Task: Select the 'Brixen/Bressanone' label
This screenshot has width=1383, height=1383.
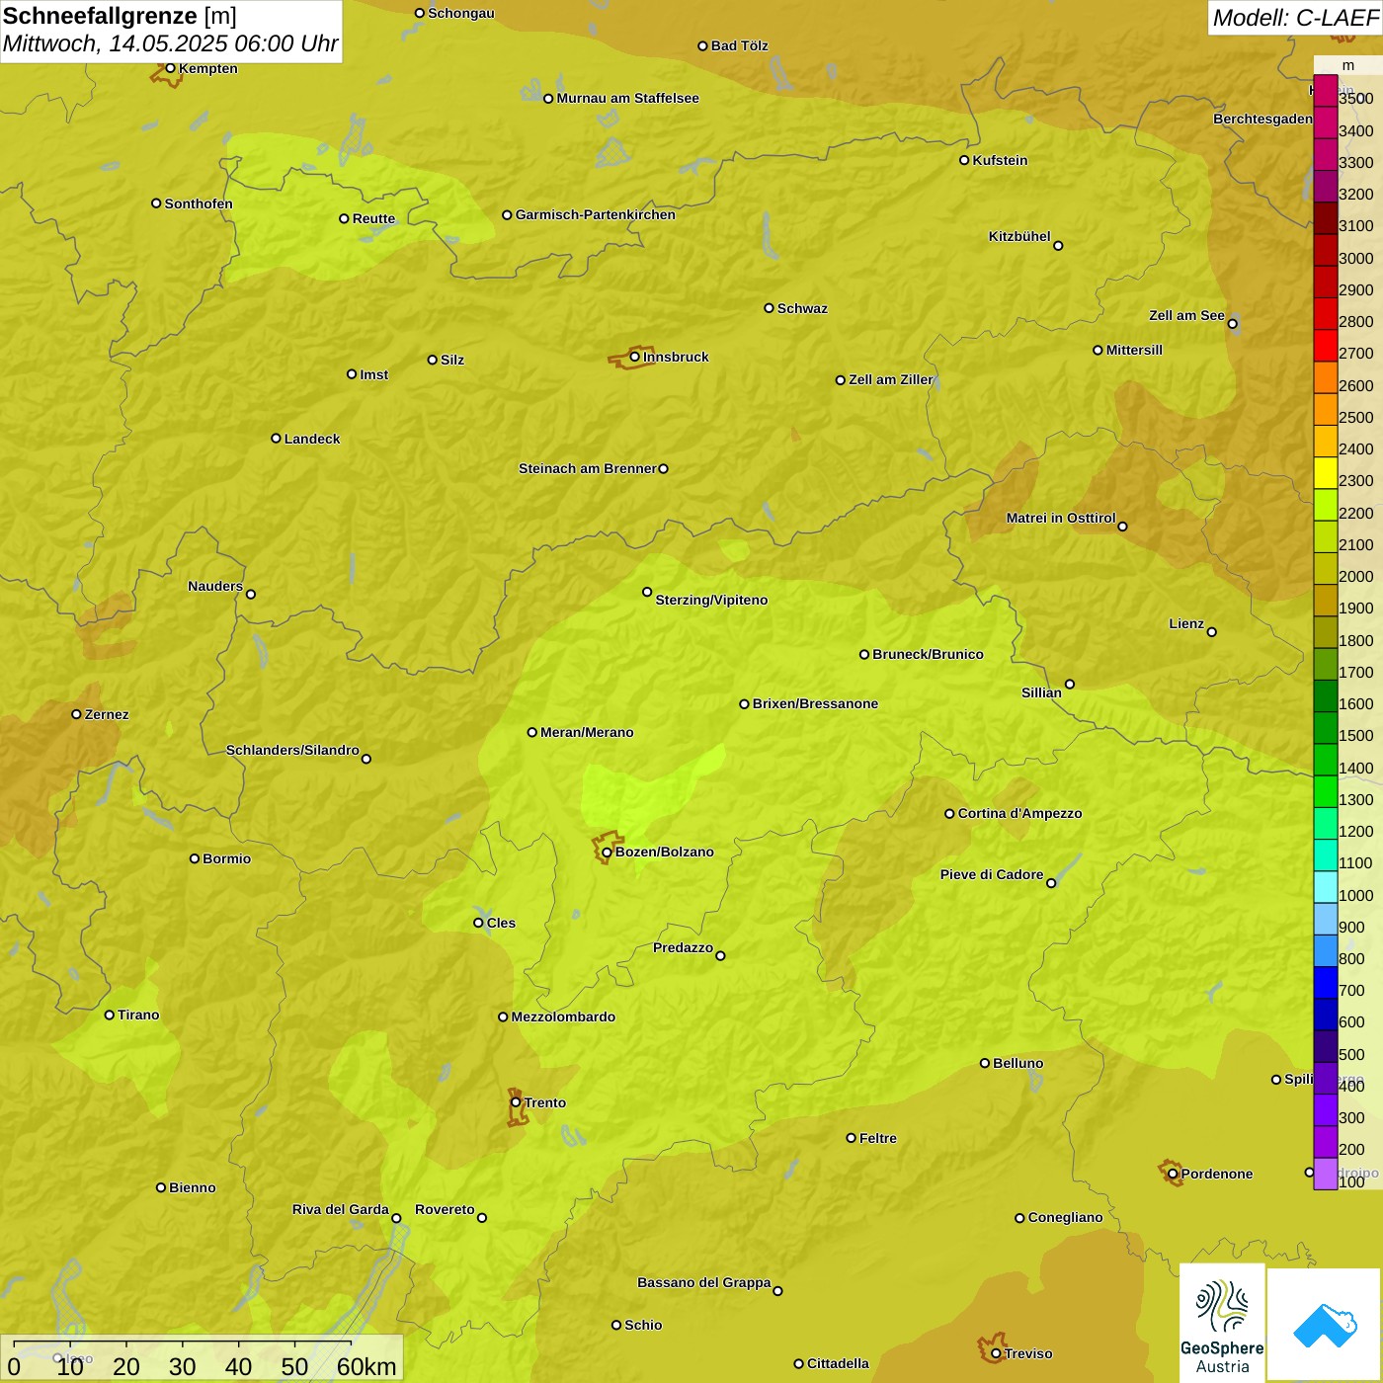Action: click(815, 703)
